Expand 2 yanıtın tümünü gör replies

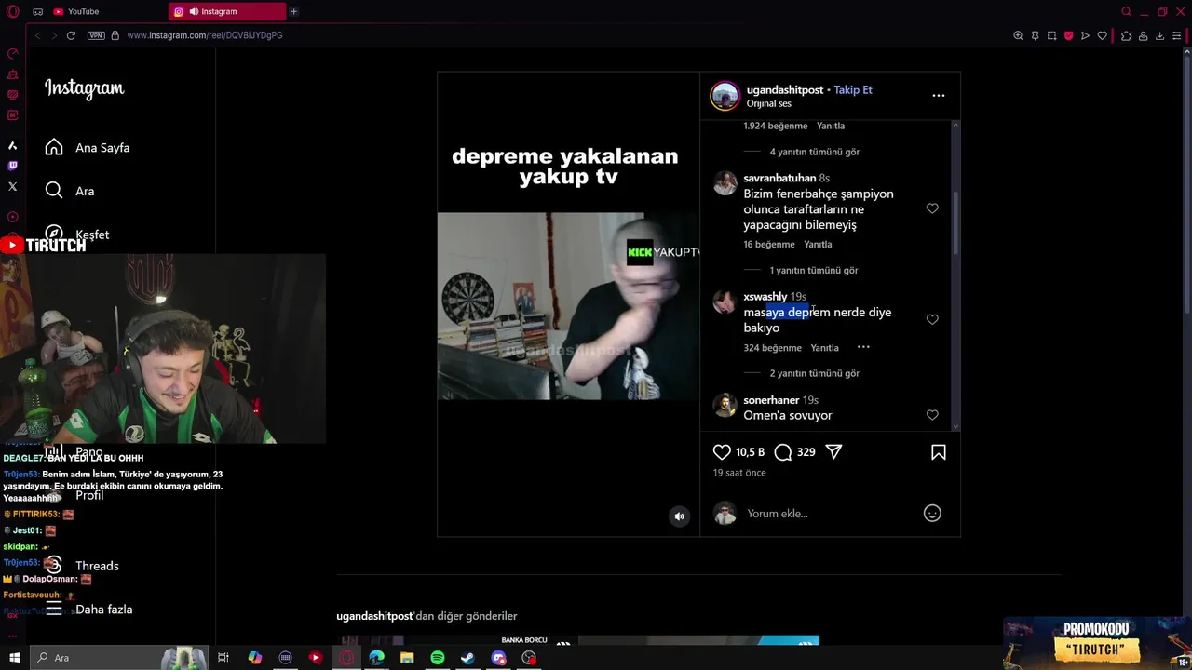815,373
